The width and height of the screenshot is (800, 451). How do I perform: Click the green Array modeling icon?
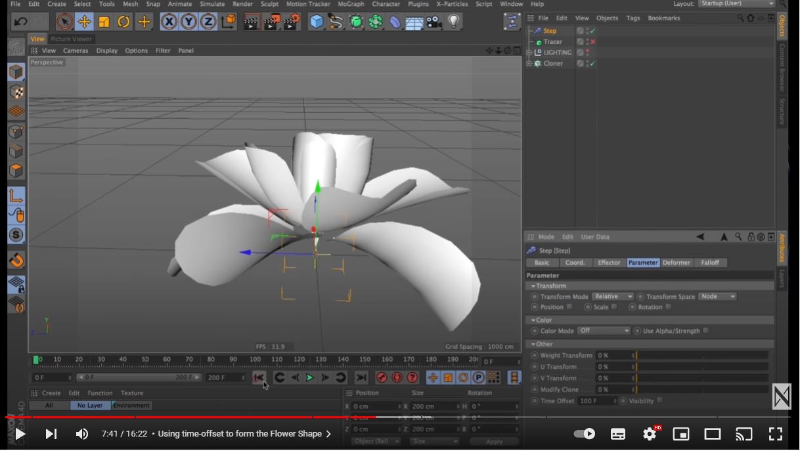point(375,22)
